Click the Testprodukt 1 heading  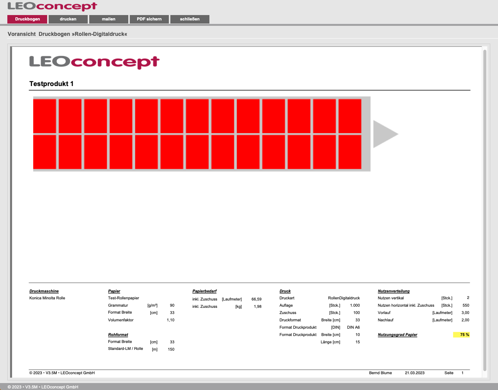(x=51, y=84)
